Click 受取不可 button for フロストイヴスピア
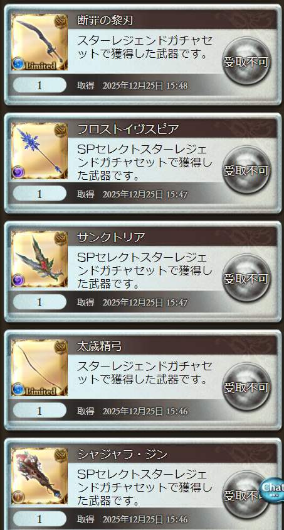This screenshot has width=284, height=530. coord(246,170)
